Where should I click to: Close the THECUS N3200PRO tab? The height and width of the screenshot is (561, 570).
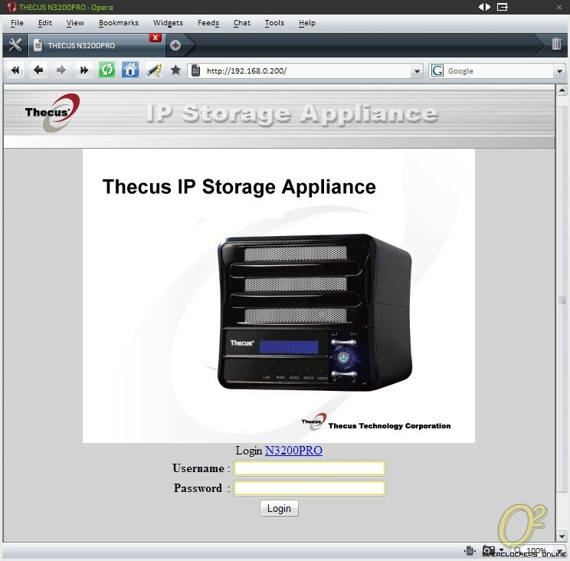pos(156,38)
